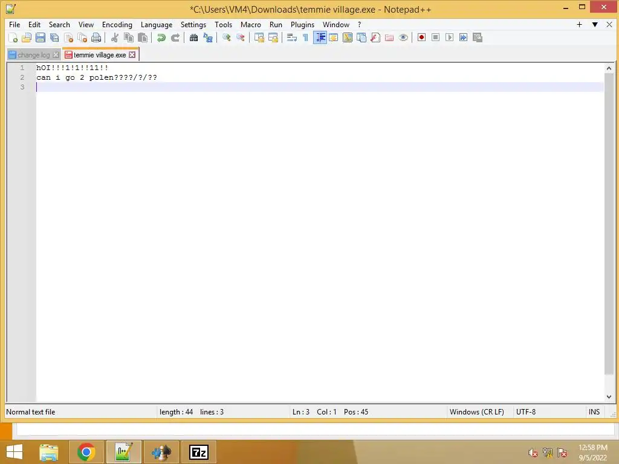Viewport: 619px width, 464px height.
Task: Open Document List toolbar icon
Action: point(361,37)
